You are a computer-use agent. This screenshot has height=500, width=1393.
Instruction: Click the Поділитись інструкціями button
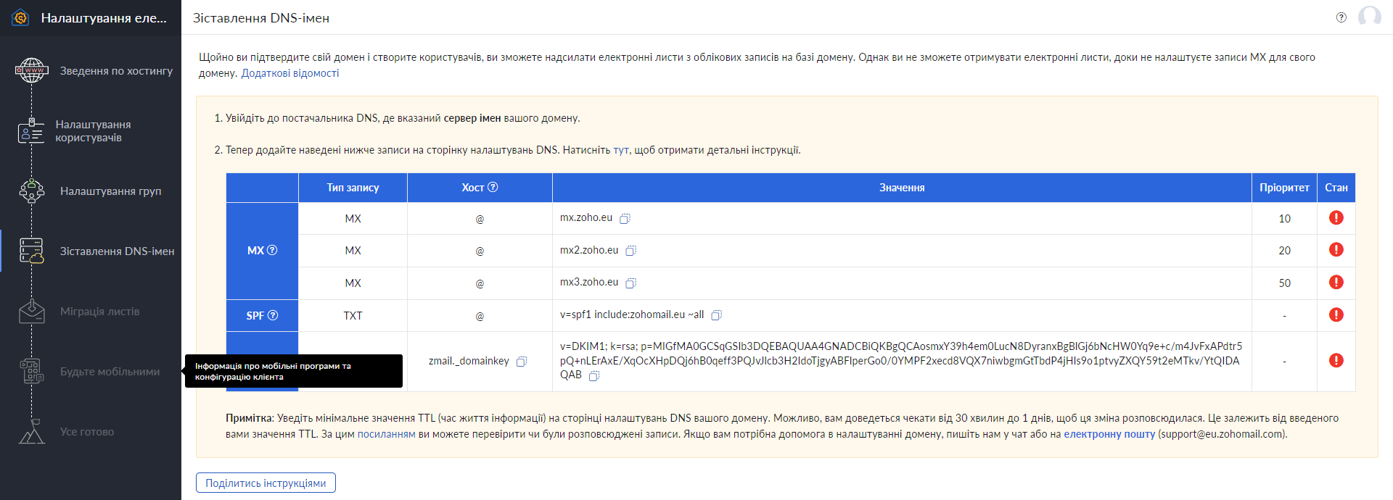coord(266,483)
